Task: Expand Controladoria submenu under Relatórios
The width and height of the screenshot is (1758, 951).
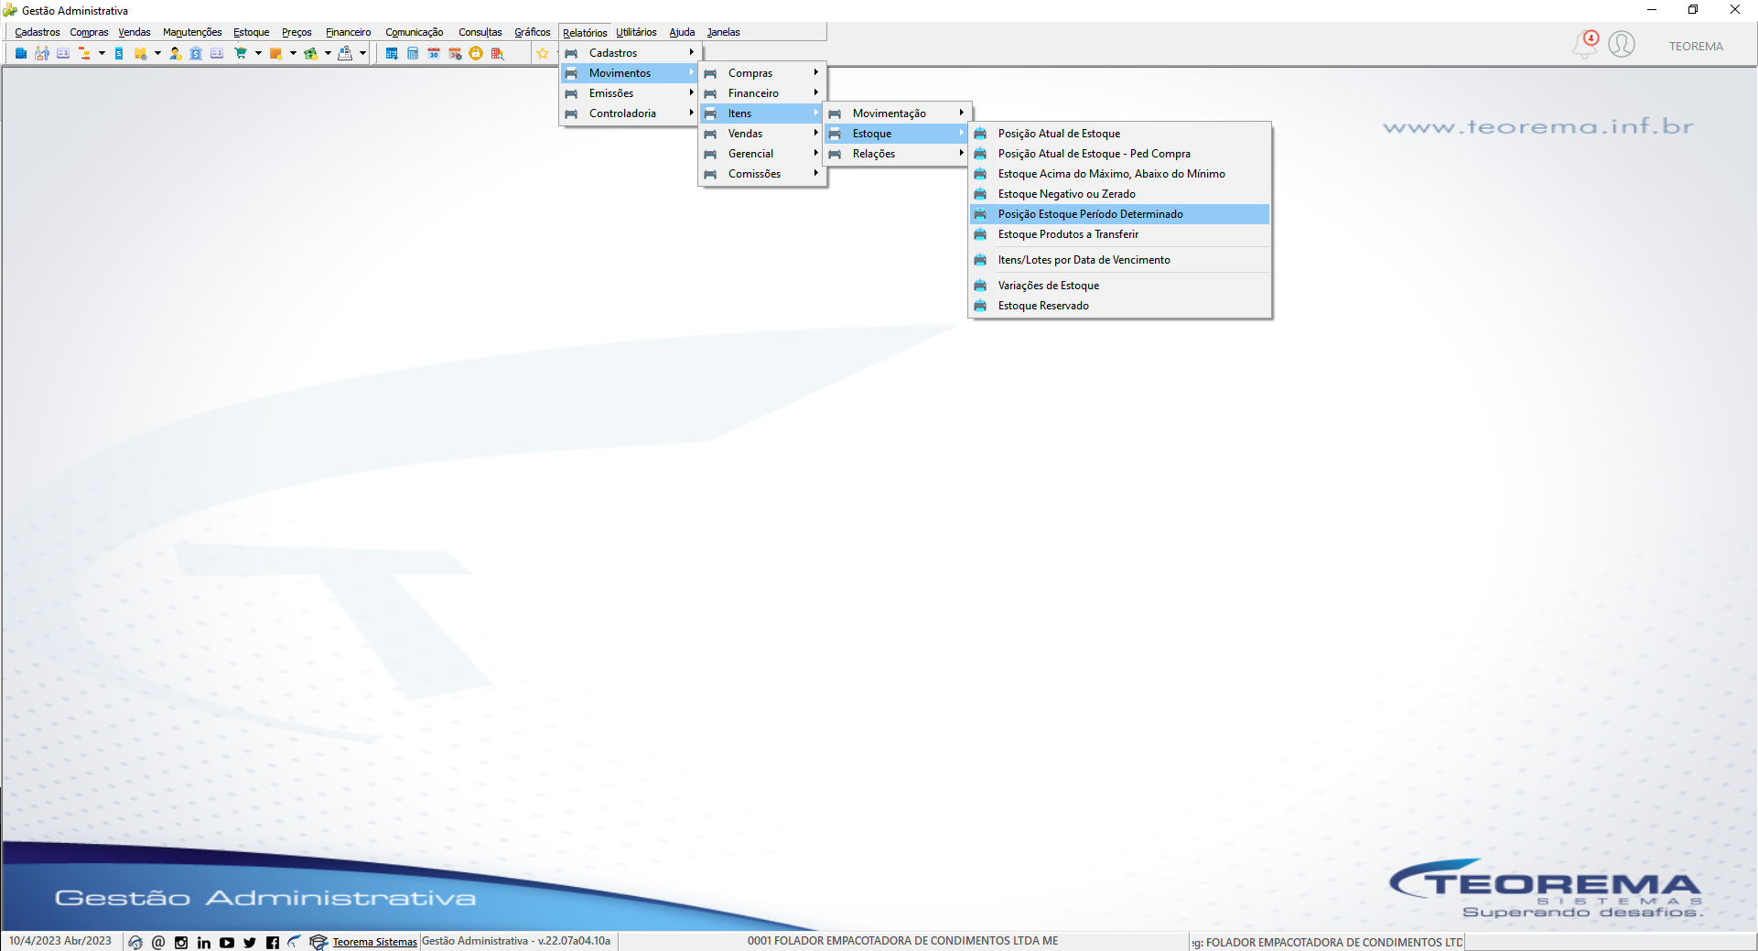Action: [631, 113]
